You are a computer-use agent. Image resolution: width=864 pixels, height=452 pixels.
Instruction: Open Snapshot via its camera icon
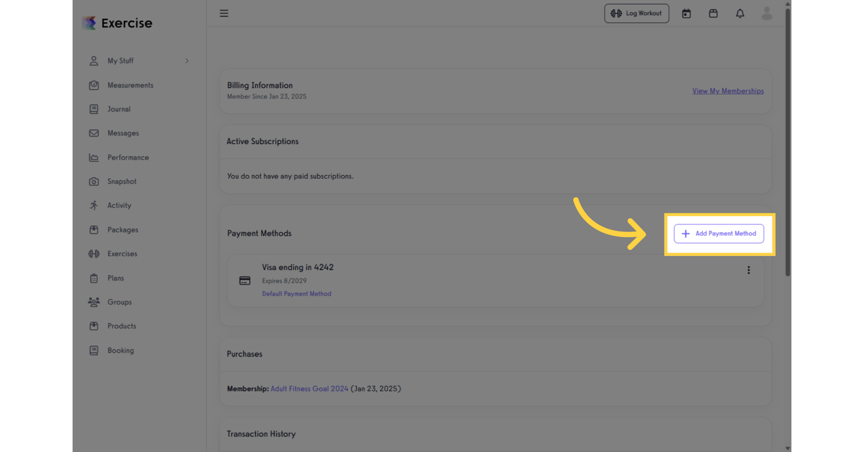pyautogui.click(x=94, y=181)
